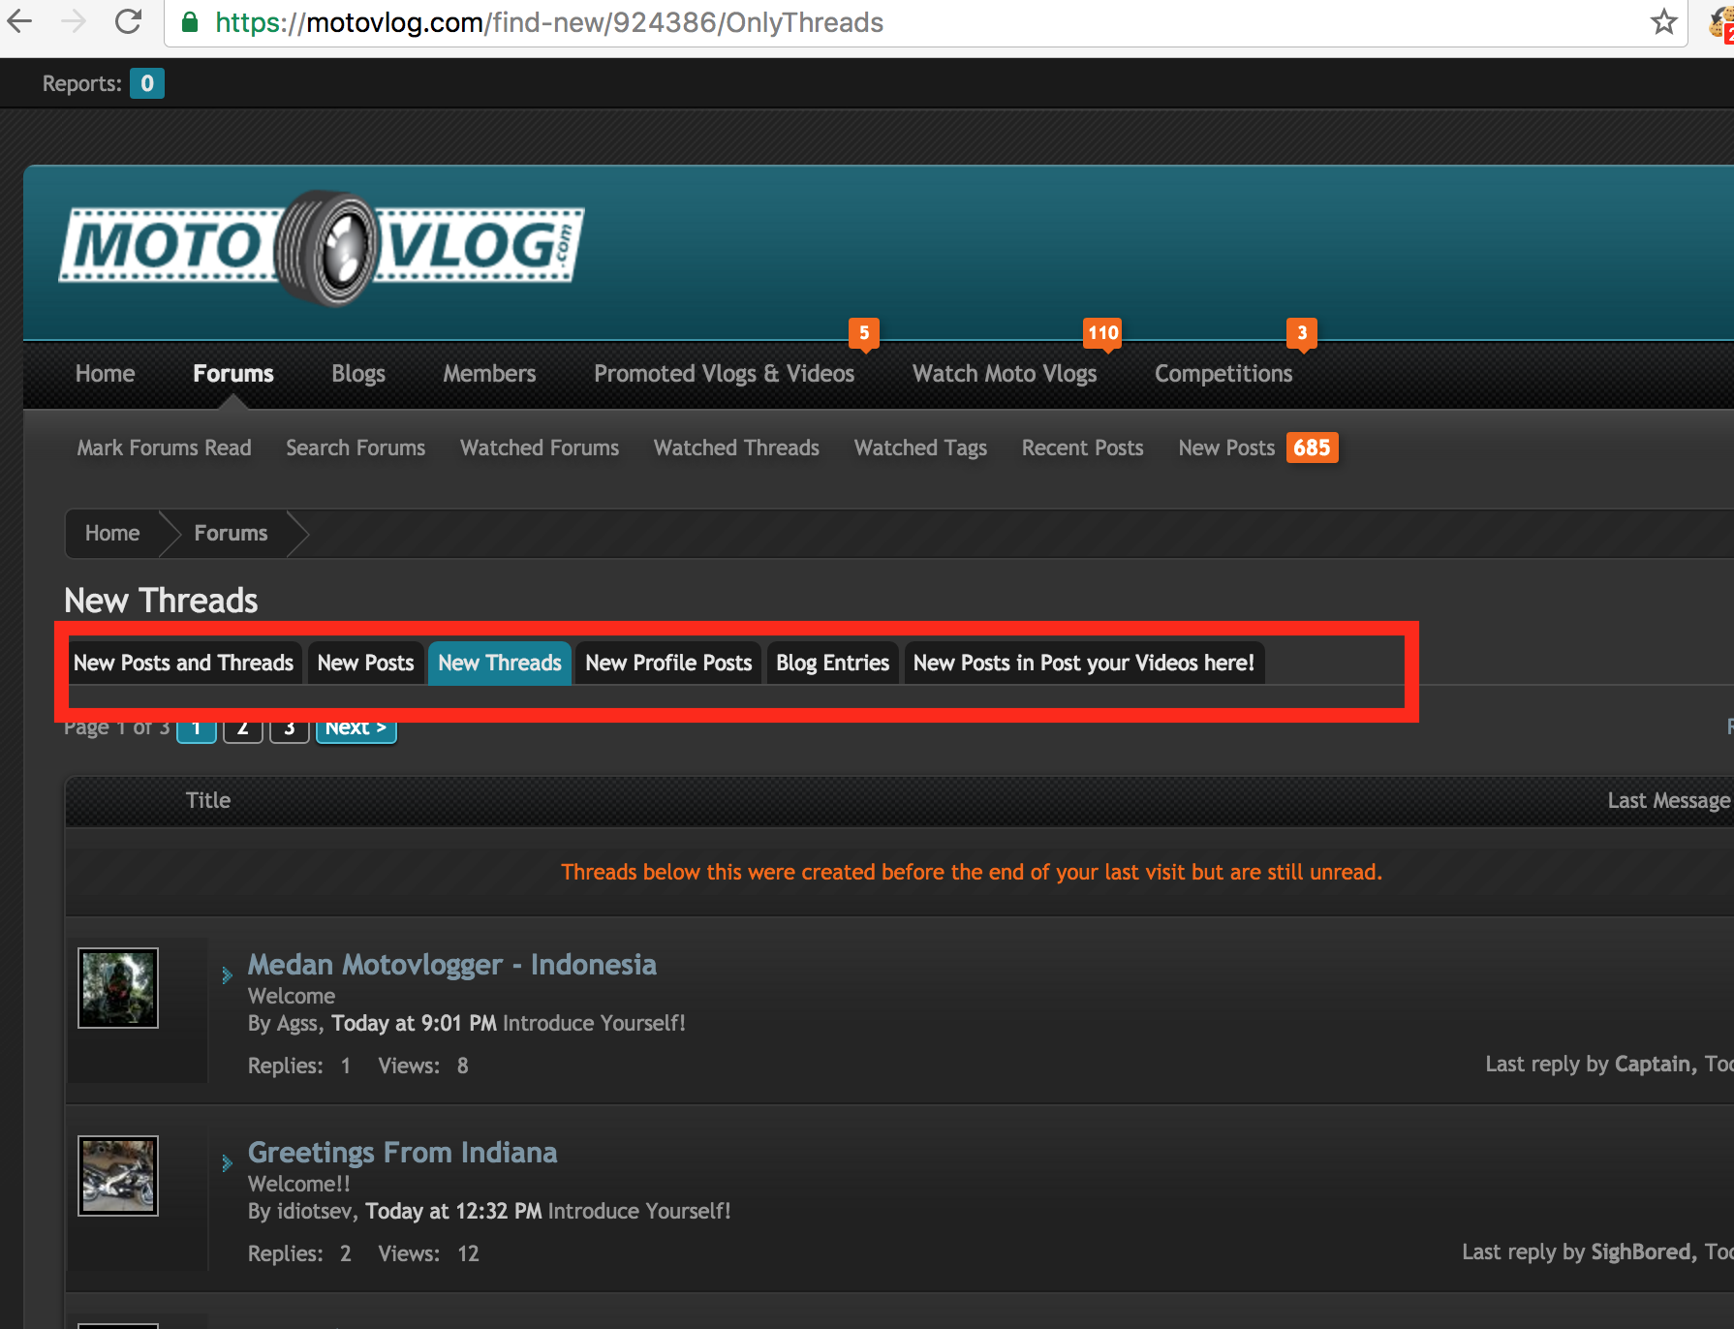
Task: Switch to New Posts and Threads tab
Action: (184, 663)
